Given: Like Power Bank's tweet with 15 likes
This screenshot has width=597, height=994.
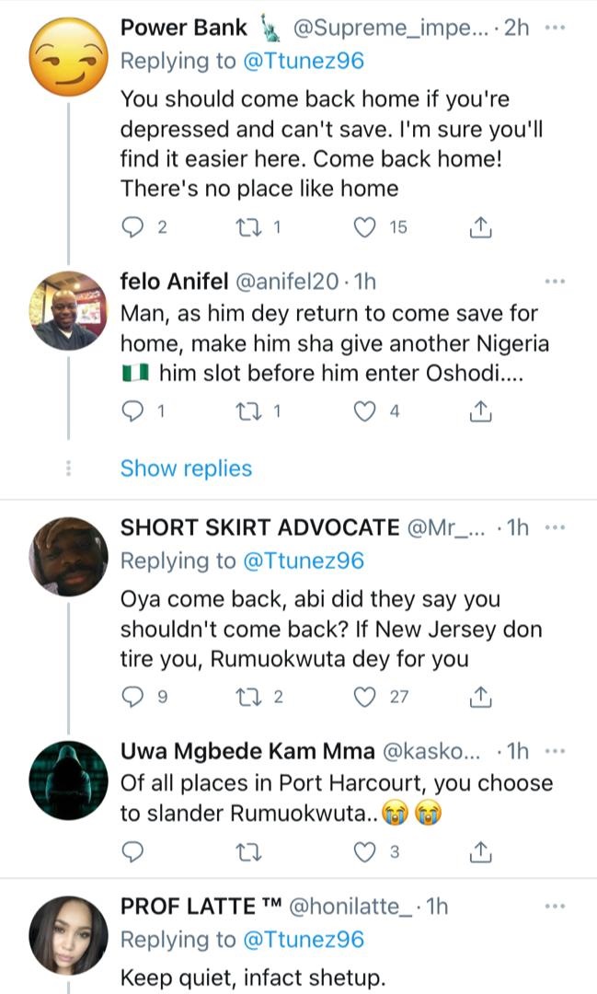Looking at the screenshot, I should pyautogui.click(x=366, y=227).
